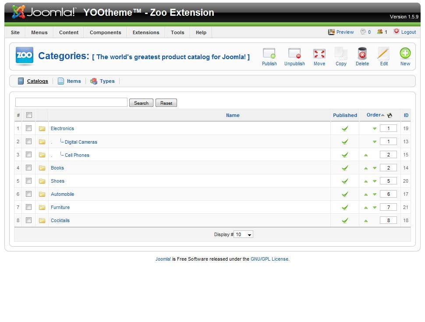Move Cocktails up one position
This screenshot has height=322, width=425.
point(366,221)
